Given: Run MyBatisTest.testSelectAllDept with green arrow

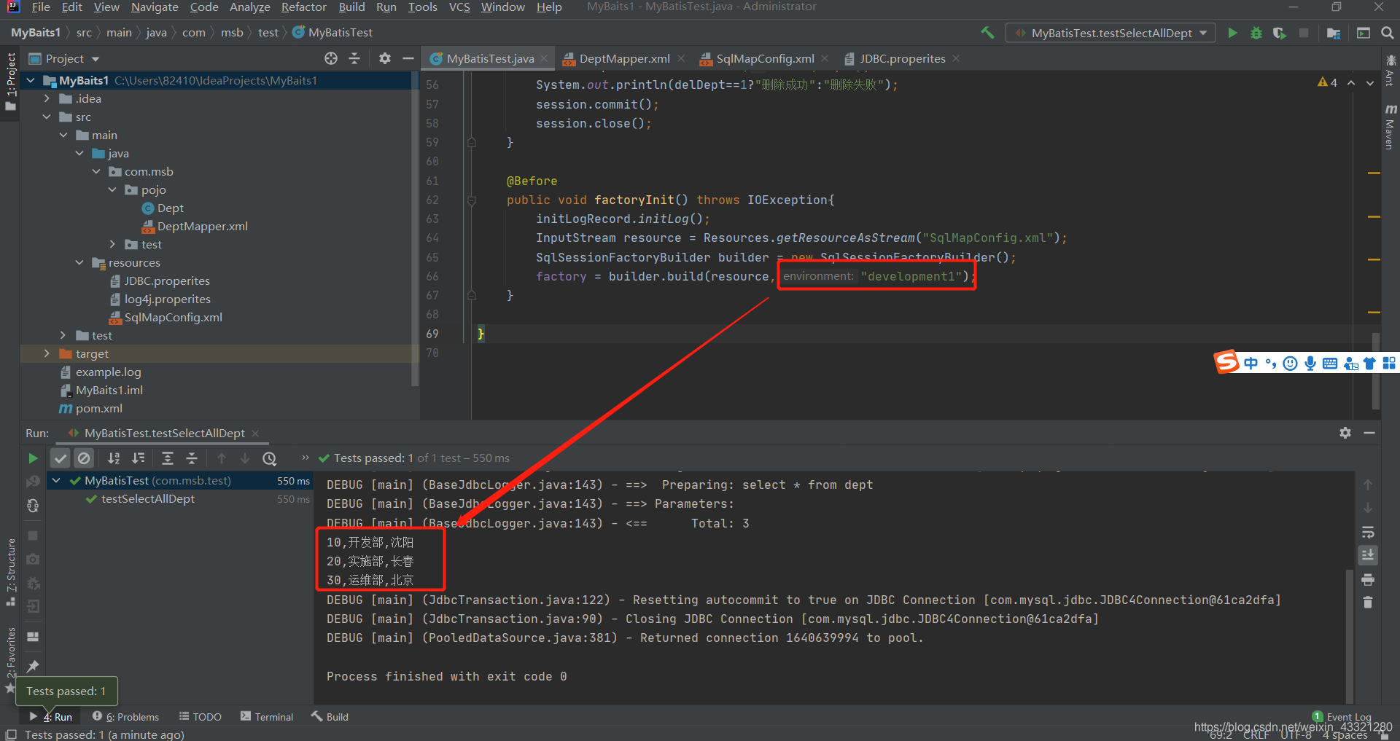Looking at the screenshot, I should pyautogui.click(x=1232, y=33).
